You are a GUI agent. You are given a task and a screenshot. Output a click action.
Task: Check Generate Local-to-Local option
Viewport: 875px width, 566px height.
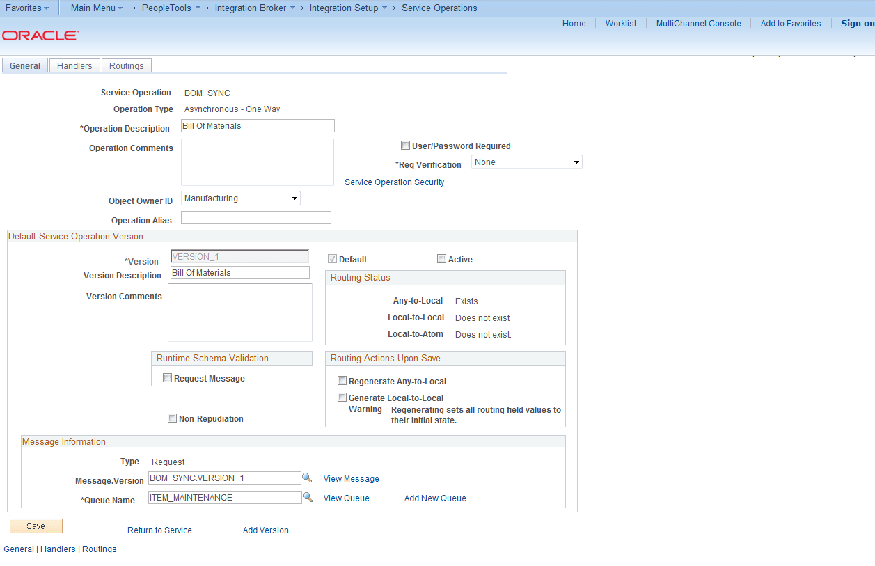(x=342, y=397)
